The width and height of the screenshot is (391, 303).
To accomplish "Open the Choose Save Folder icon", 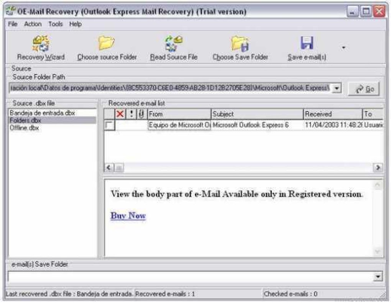I will tap(240, 44).
